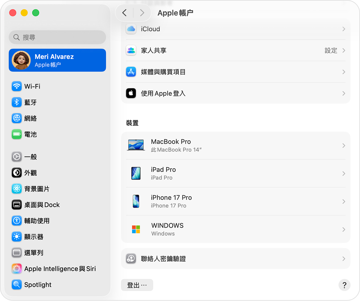Screen dimensions: 360x301
Task: Expand the iPhone 17 Pro device details
Action: [x=343, y=201]
